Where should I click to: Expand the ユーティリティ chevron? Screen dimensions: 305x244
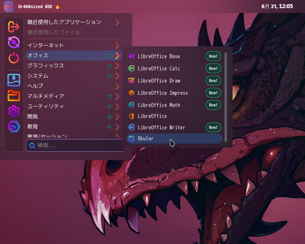coord(117,107)
